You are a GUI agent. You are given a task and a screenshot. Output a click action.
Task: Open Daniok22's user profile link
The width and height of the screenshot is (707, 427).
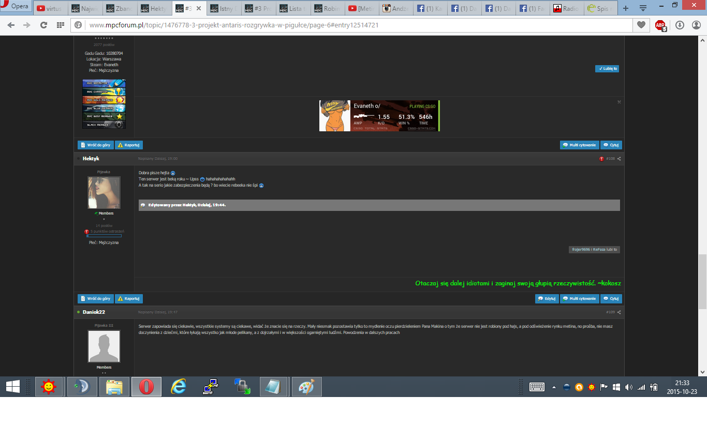(94, 312)
